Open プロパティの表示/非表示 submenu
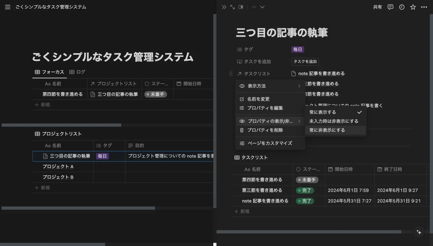 [270, 121]
